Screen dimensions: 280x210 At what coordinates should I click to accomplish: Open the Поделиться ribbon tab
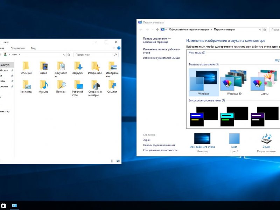tap(17, 48)
